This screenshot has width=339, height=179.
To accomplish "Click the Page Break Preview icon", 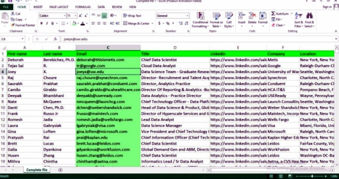I will pos(290,176).
